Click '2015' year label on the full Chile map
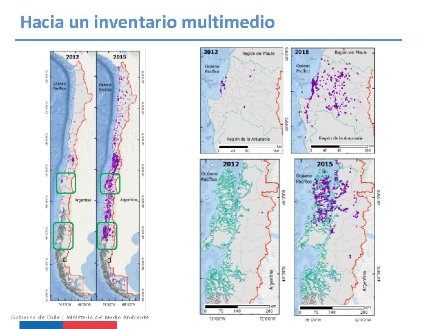Screen dimensions: 438x329 (120, 57)
